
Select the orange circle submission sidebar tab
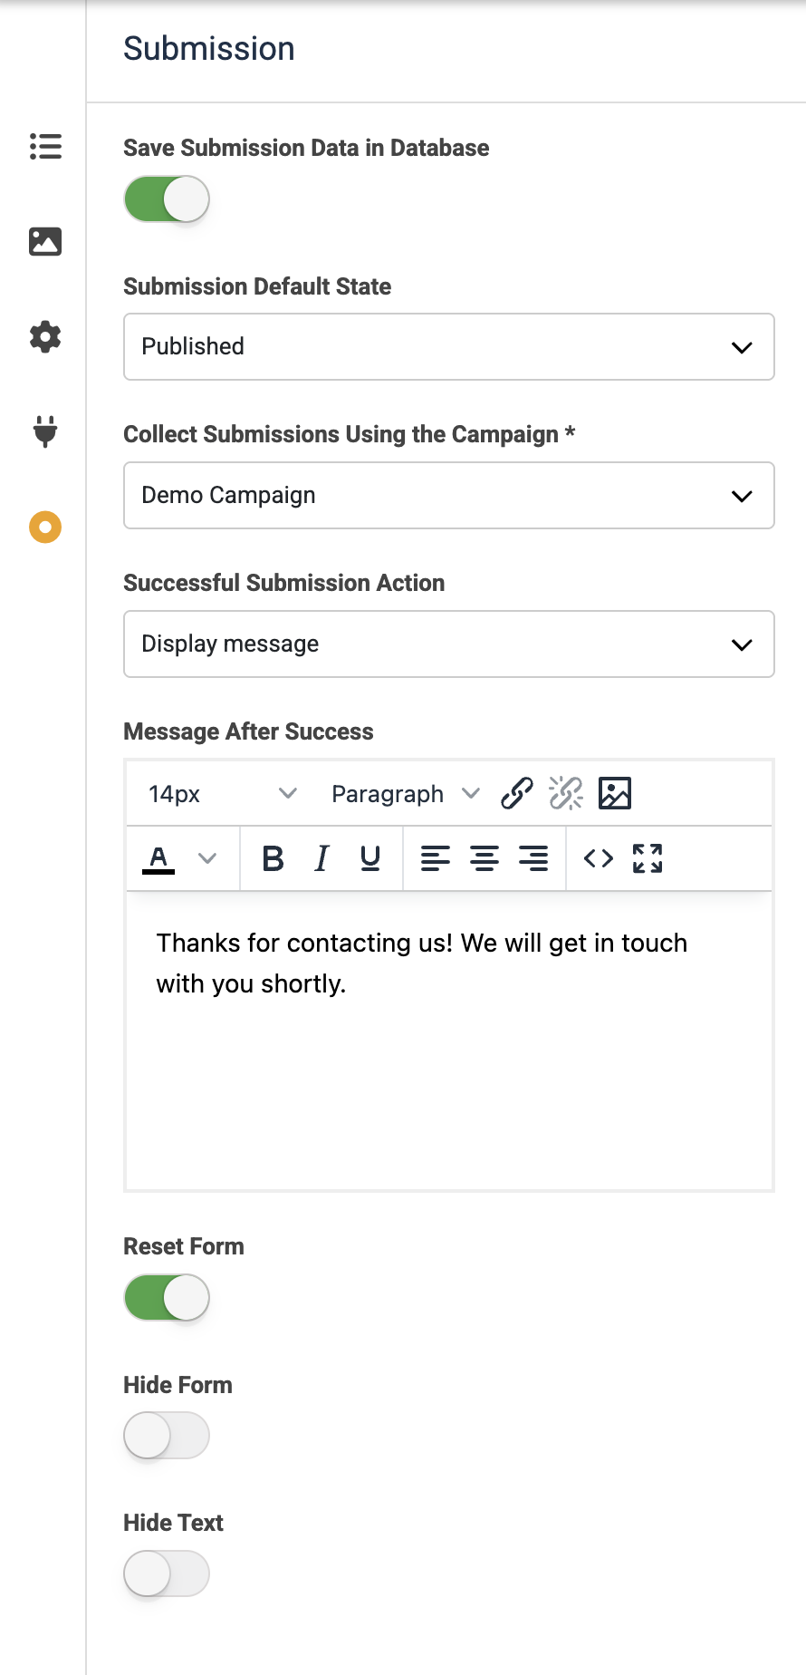coord(45,527)
